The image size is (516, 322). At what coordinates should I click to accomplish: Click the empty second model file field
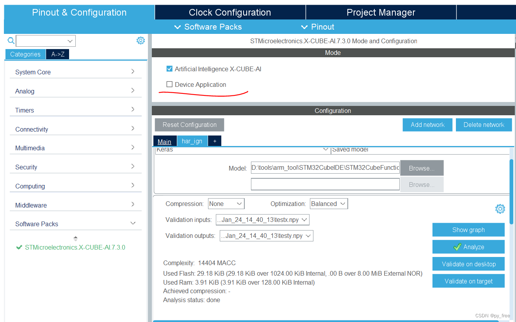tap(325, 184)
